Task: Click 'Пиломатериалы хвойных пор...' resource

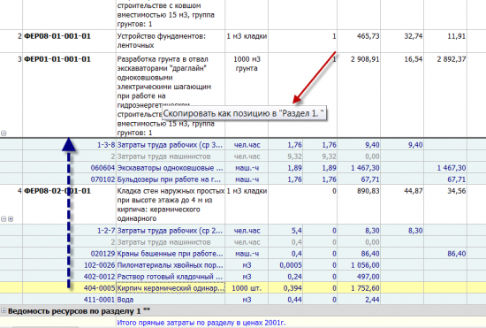Action: pos(170,265)
